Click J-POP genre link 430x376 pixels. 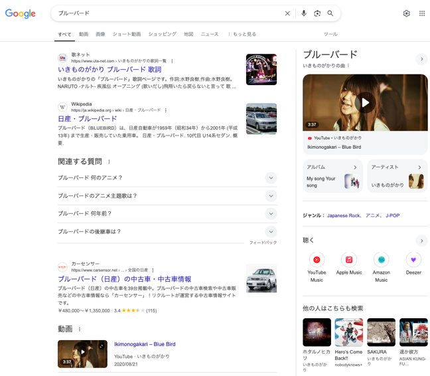[393, 216]
